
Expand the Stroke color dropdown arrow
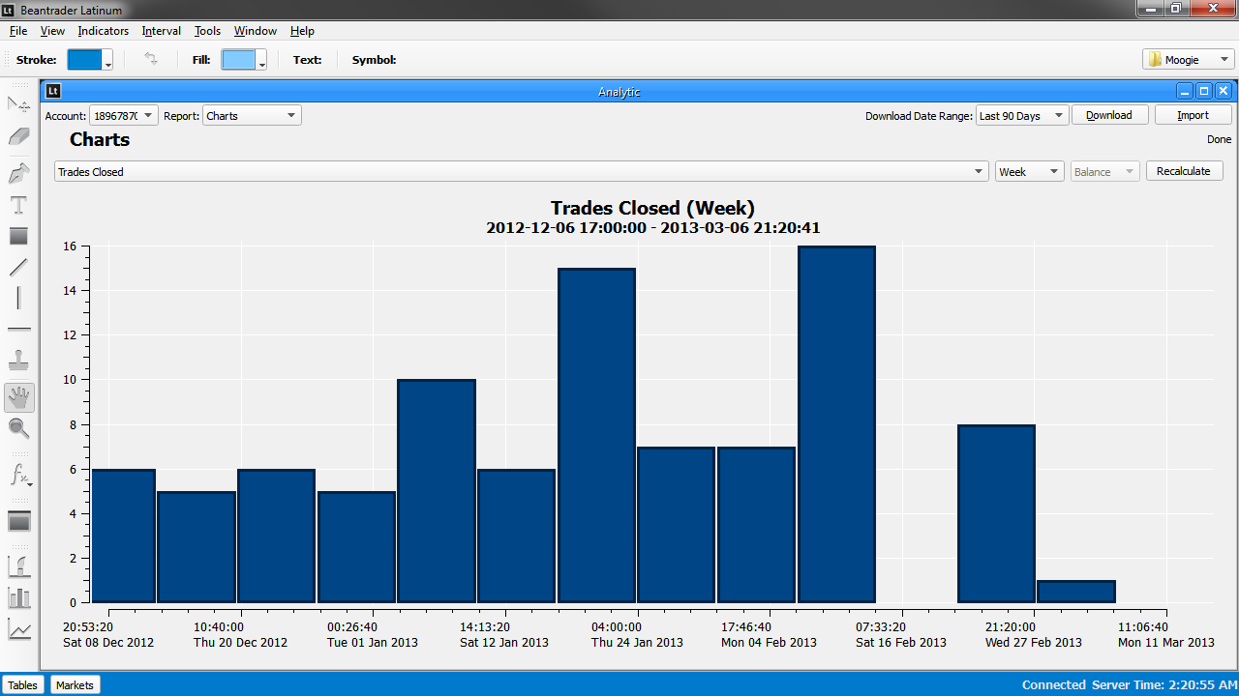coord(108,60)
